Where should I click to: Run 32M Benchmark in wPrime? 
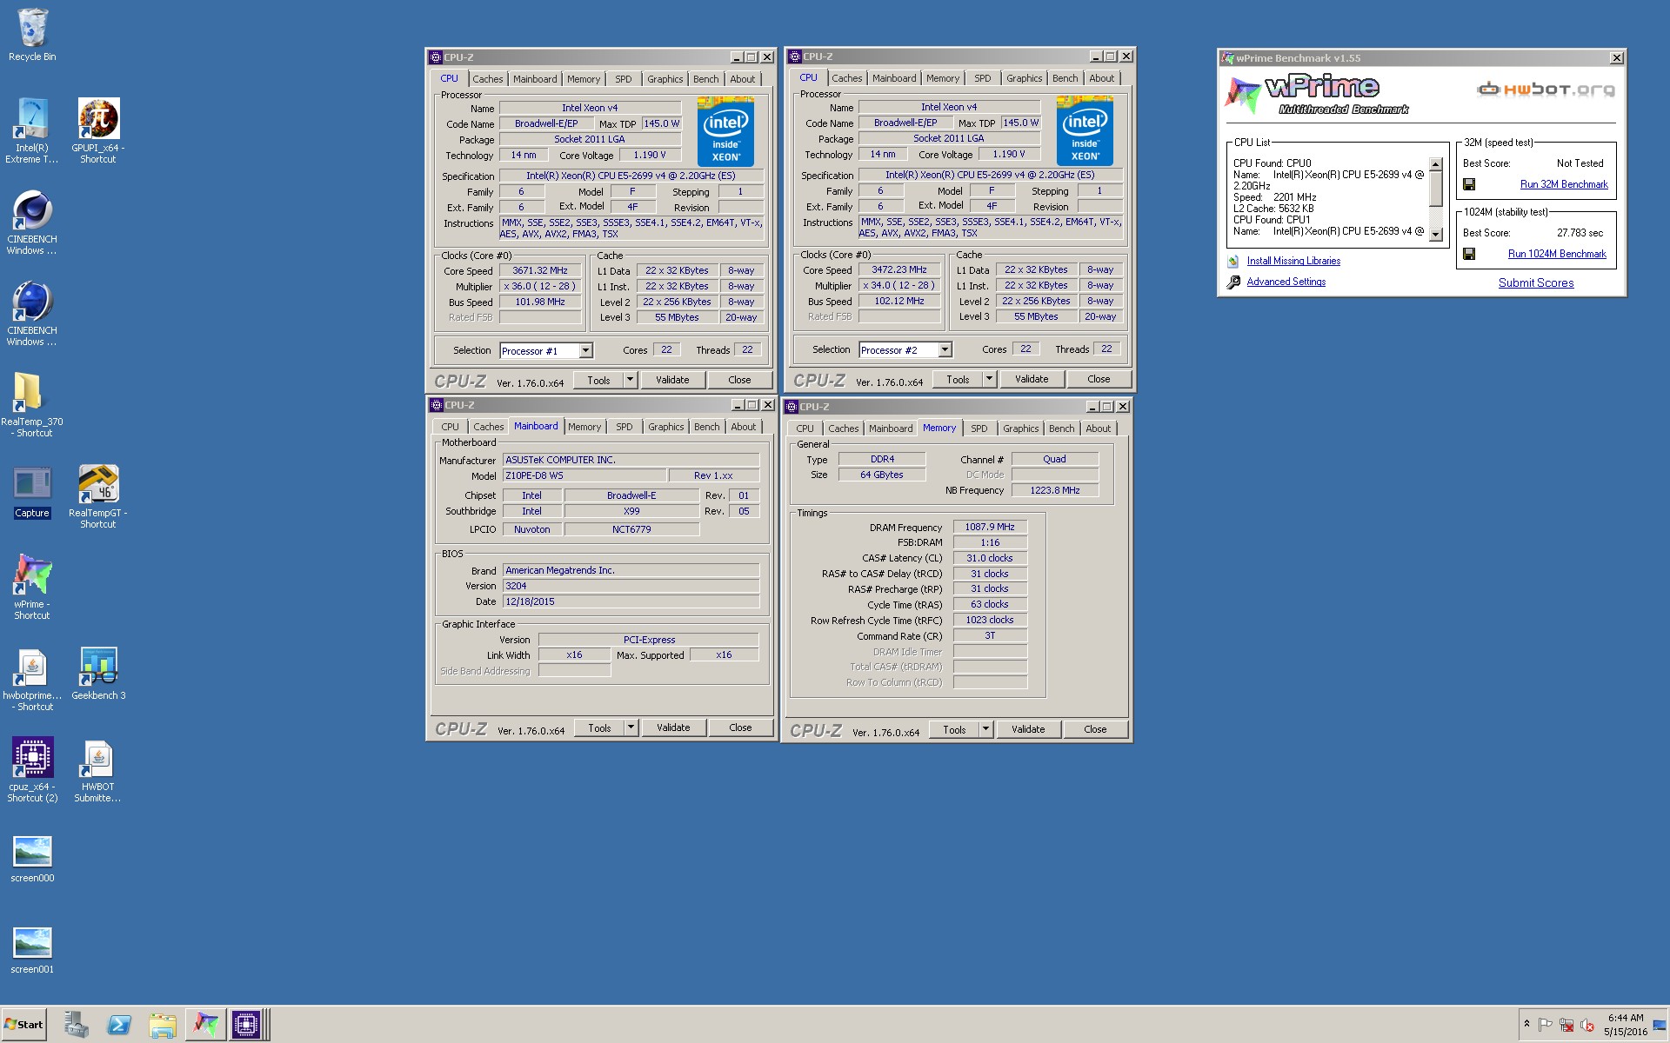click(x=1563, y=184)
